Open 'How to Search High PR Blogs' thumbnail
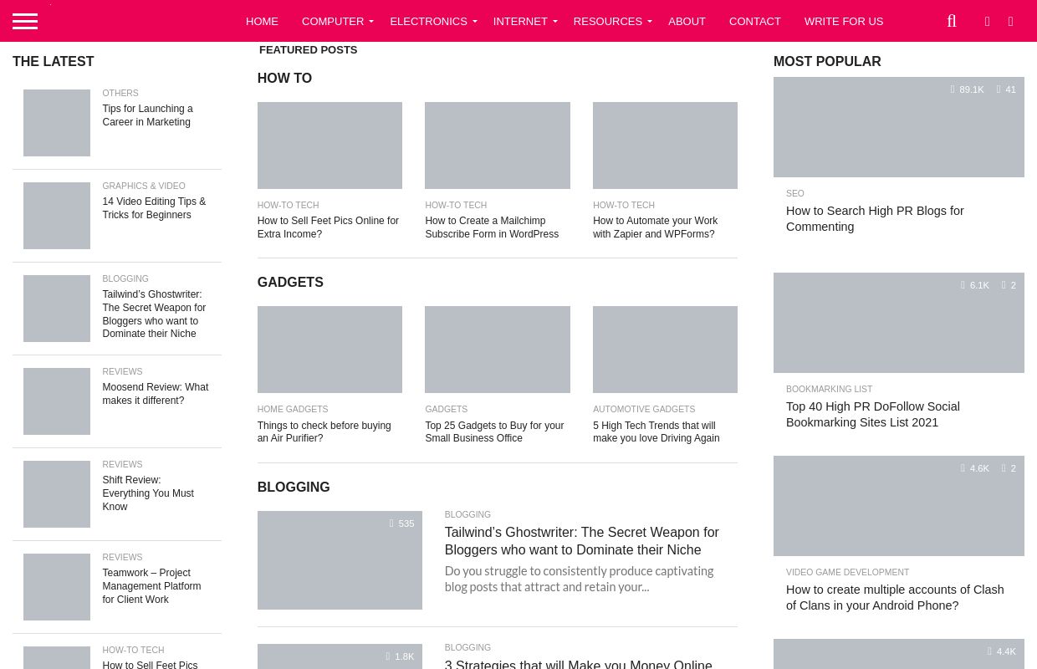Screen dimensions: 1037x669 [x=898, y=127]
